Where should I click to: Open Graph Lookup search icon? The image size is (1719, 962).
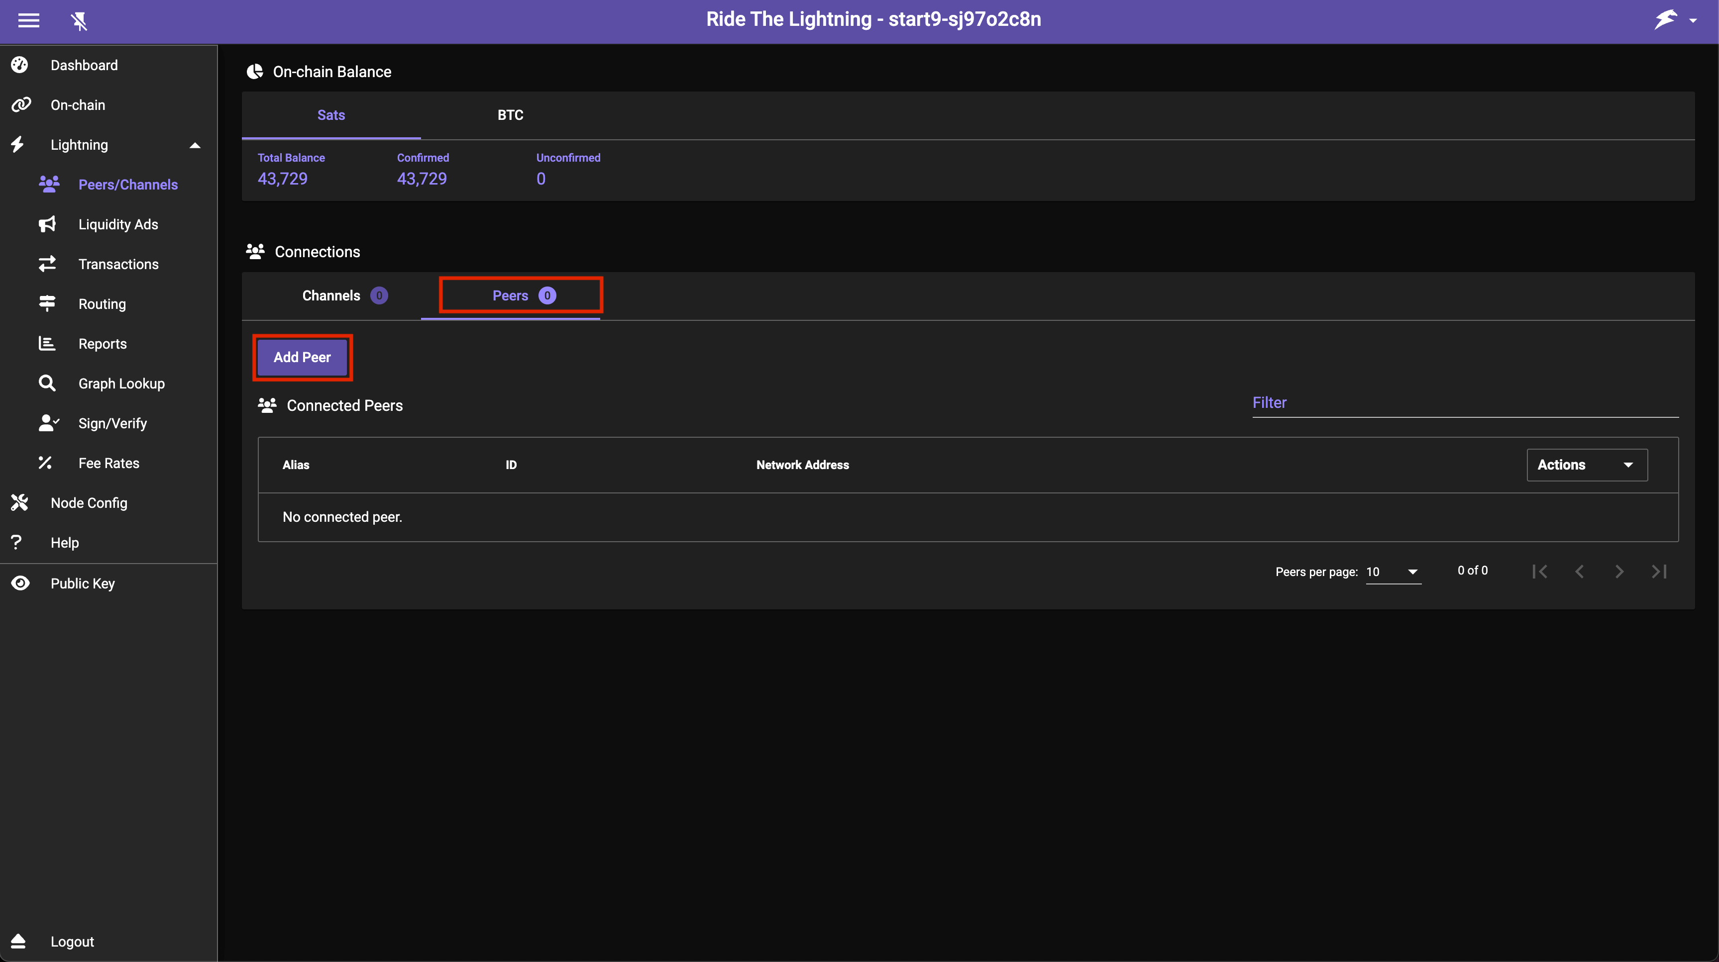pos(47,383)
